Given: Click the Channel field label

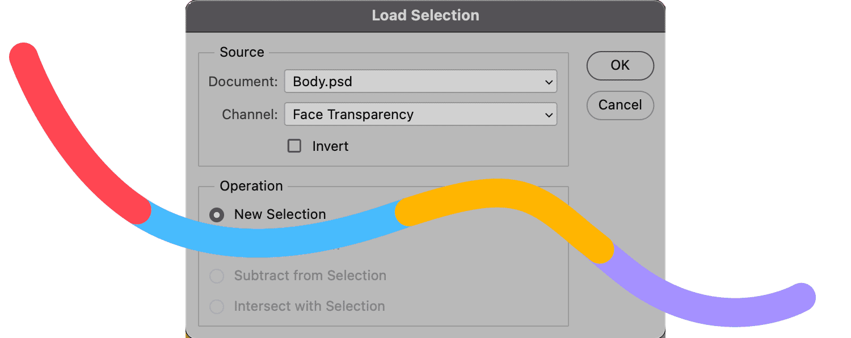Looking at the screenshot, I should point(250,115).
